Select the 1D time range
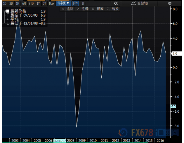Viewport: 184px width, 143px height. pos(5,4)
